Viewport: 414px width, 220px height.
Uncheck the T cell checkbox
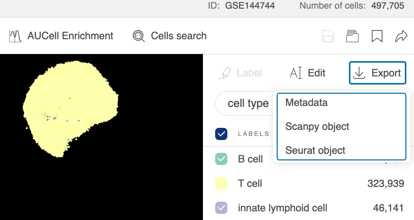pos(221,183)
